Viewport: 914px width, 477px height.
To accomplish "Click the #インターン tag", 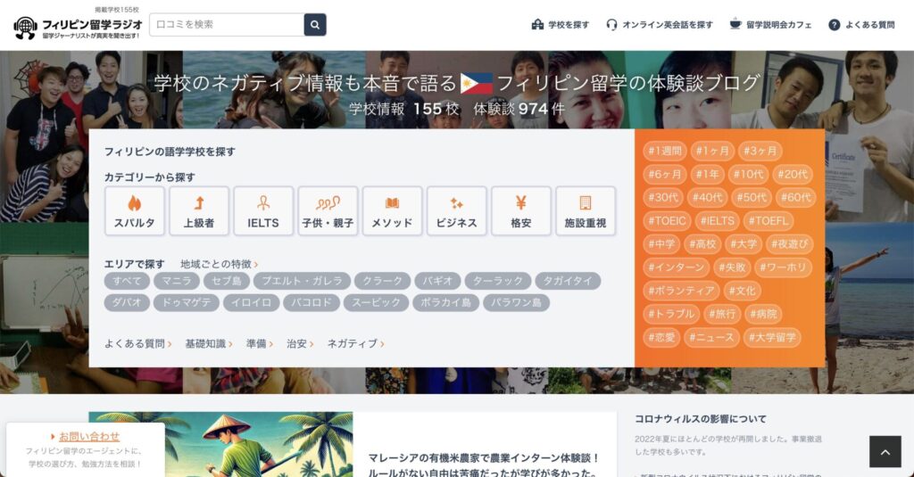I will tap(677, 267).
